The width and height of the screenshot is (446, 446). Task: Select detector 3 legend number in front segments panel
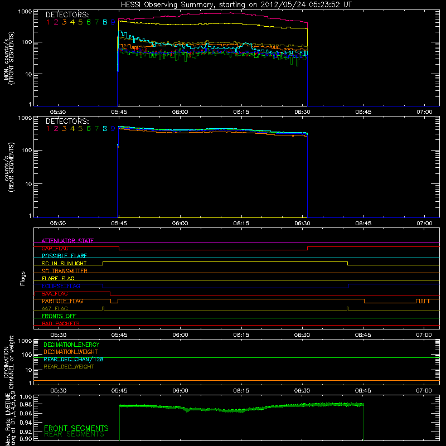(x=64, y=22)
